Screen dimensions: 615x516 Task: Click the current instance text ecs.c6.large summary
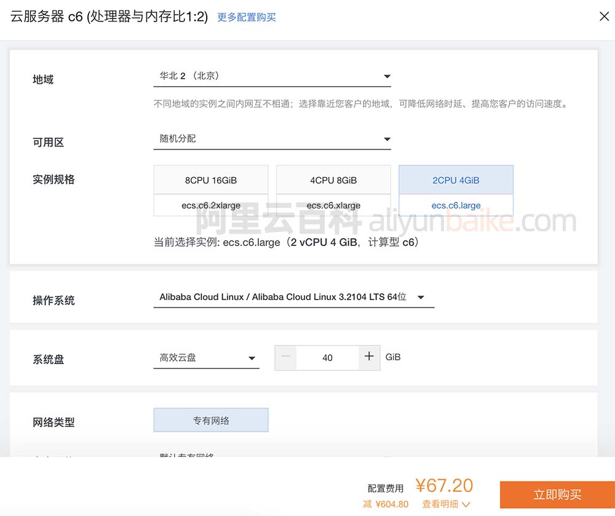pos(287,242)
